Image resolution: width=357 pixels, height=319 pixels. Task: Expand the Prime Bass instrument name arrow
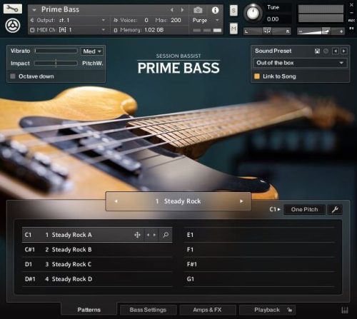pos(34,10)
